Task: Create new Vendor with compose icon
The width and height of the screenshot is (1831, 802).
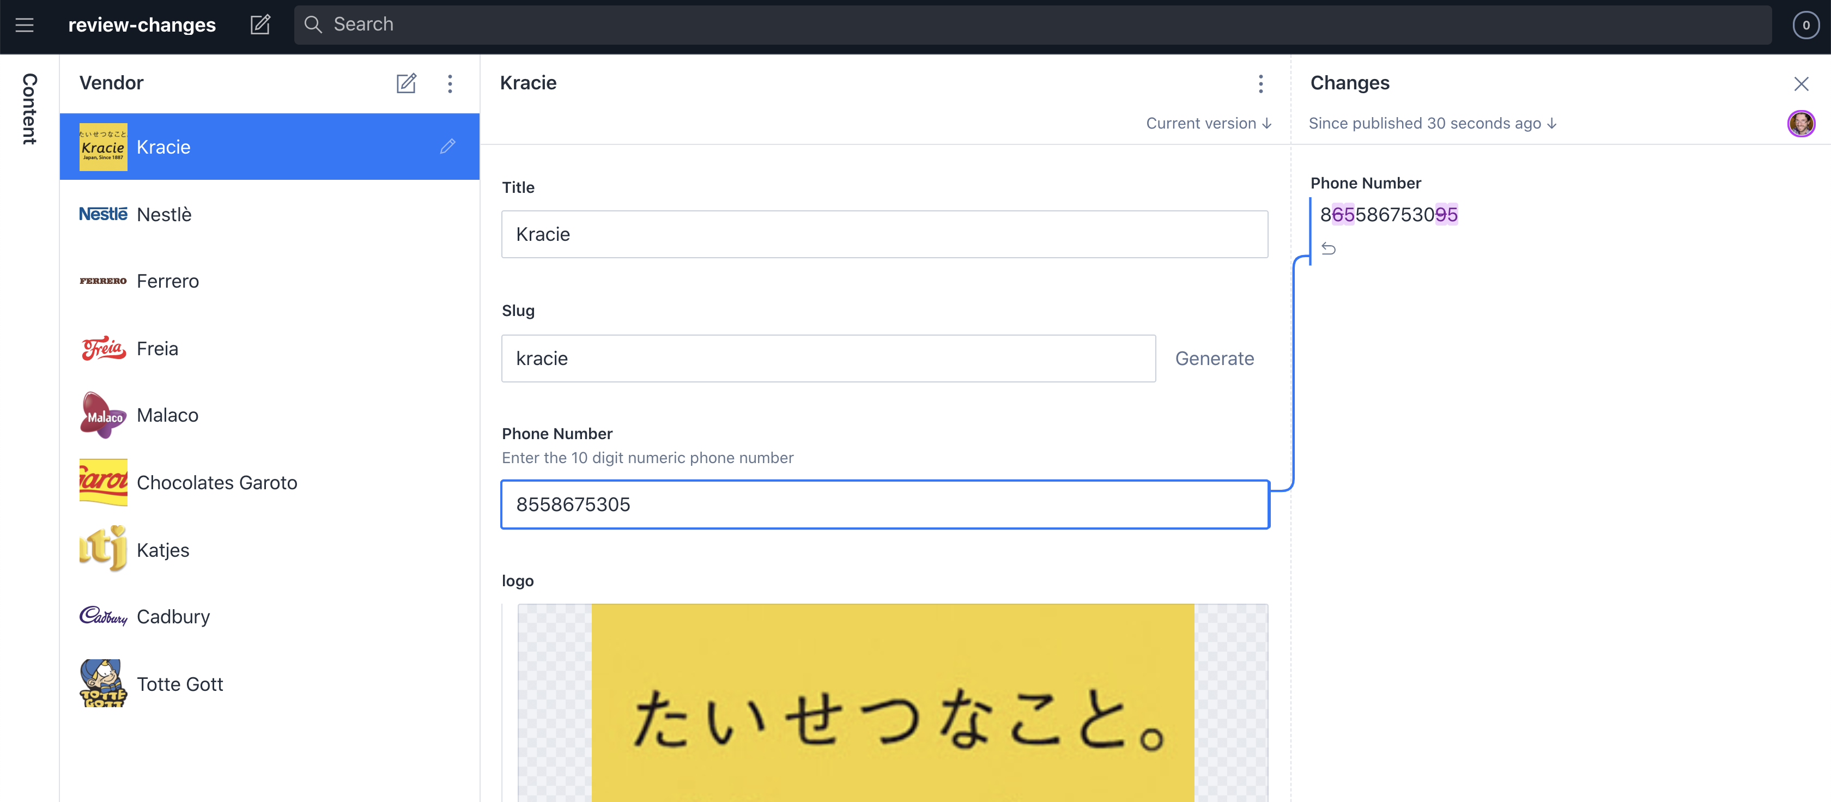Action: [x=406, y=83]
